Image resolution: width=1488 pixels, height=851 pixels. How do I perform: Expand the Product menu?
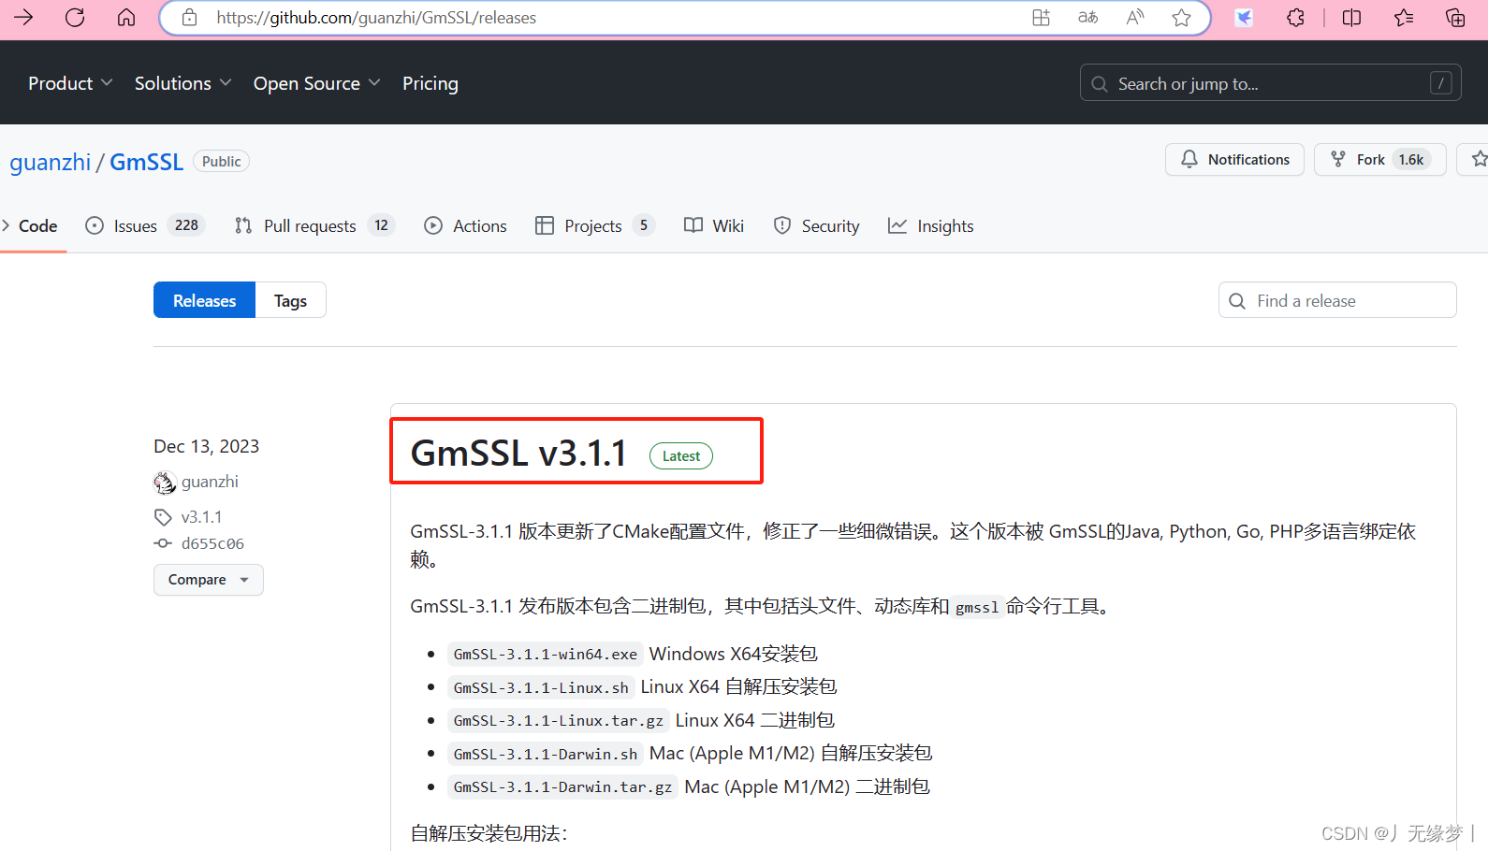(x=70, y=83)
